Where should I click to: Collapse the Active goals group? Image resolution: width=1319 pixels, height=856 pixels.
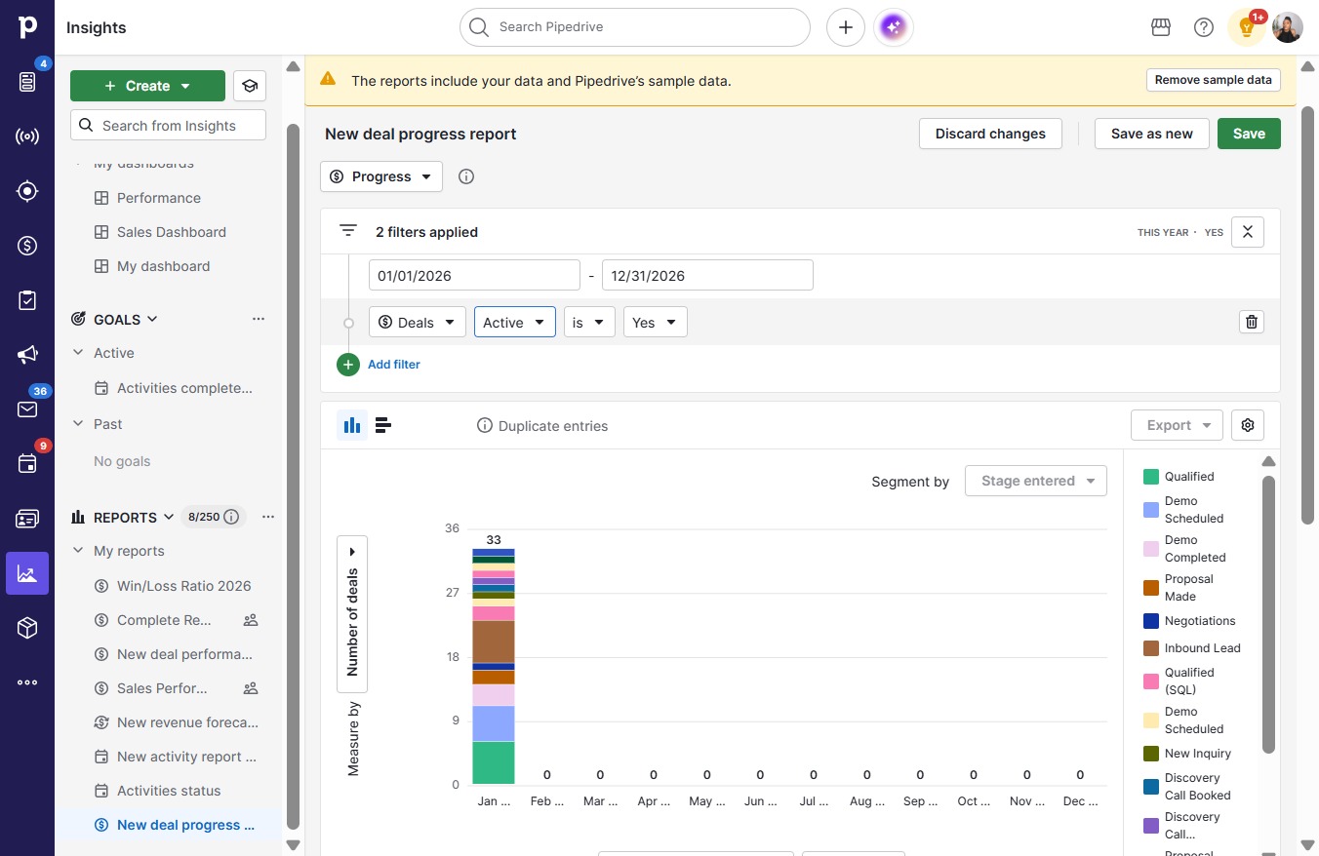point(78,353)
